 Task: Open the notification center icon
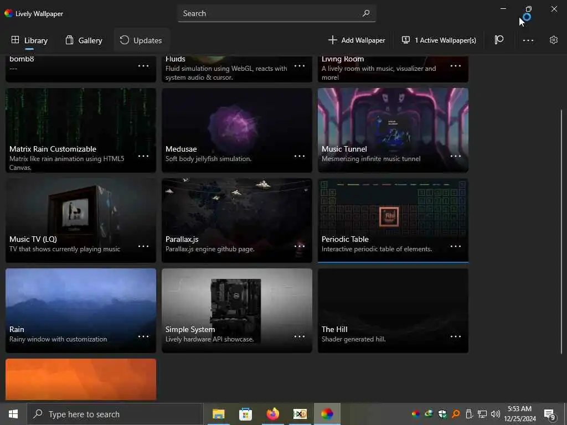point(550,414)
